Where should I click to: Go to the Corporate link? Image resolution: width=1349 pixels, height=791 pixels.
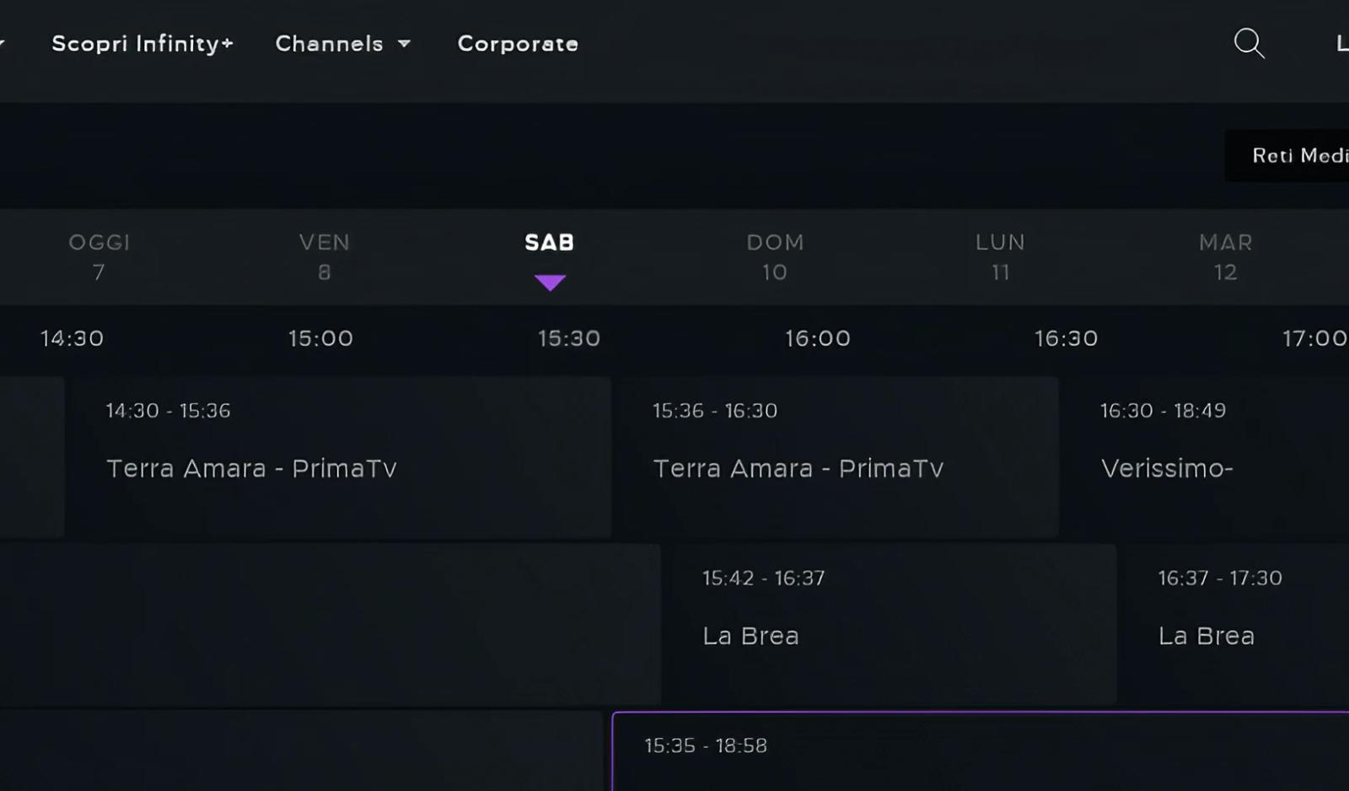point(518,44)
